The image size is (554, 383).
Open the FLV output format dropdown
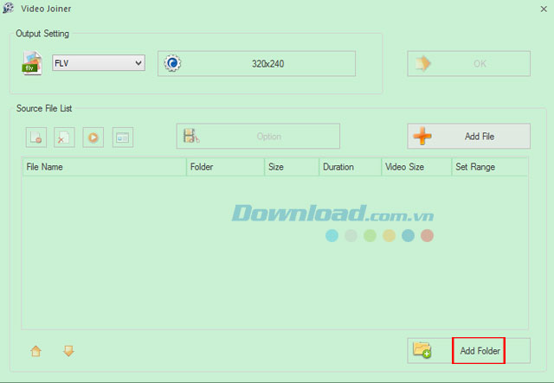99,63
